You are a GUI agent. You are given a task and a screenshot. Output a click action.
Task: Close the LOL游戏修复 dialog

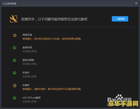tap(136, 3)
